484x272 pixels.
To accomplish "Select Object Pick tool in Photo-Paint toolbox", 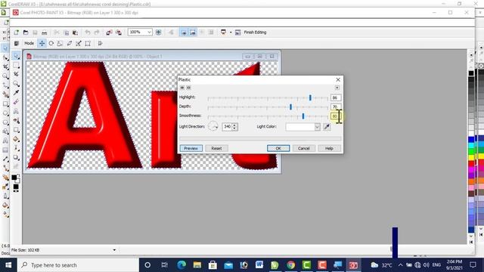I will coord(16,56).
